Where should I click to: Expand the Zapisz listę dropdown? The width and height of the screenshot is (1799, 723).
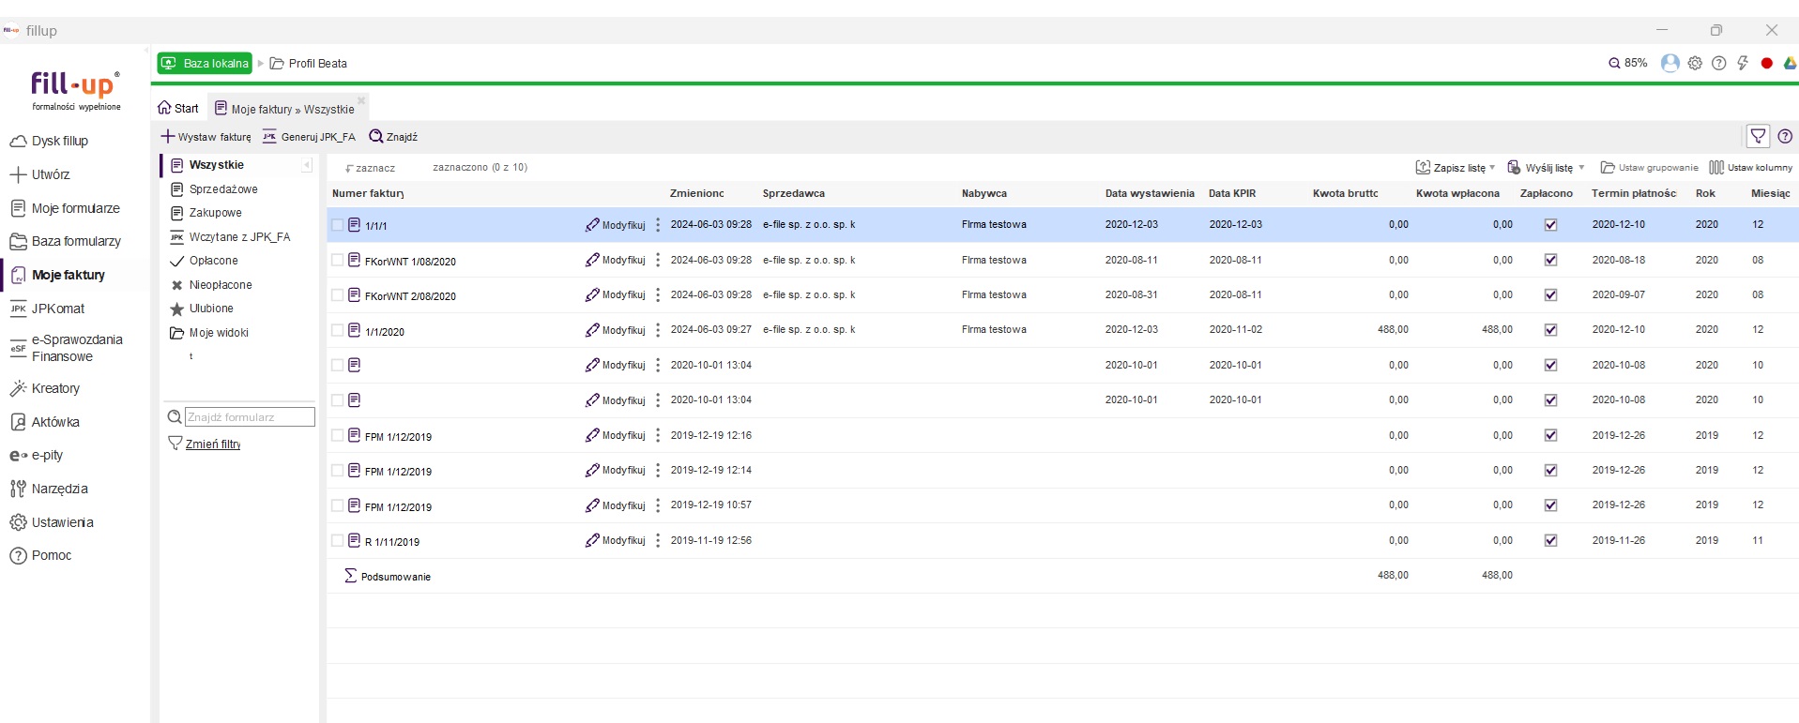tap(1492, 168)
